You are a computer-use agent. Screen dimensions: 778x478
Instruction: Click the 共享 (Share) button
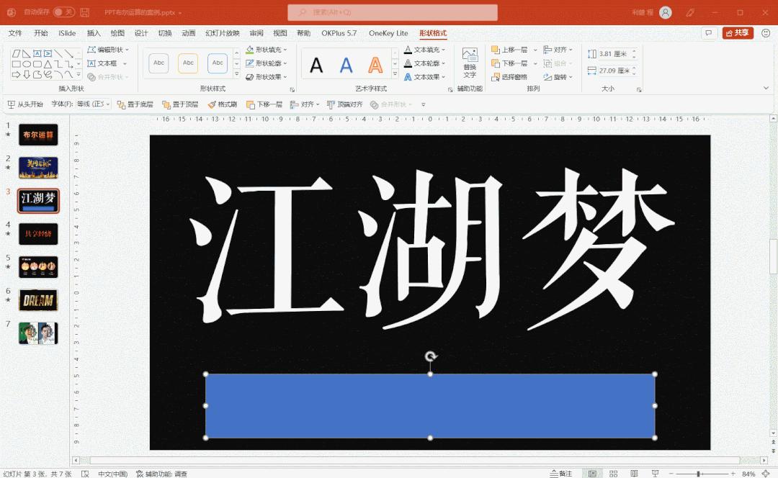click(737, 32)
